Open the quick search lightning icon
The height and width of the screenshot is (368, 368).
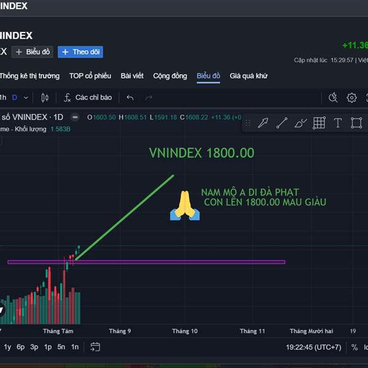333,98
